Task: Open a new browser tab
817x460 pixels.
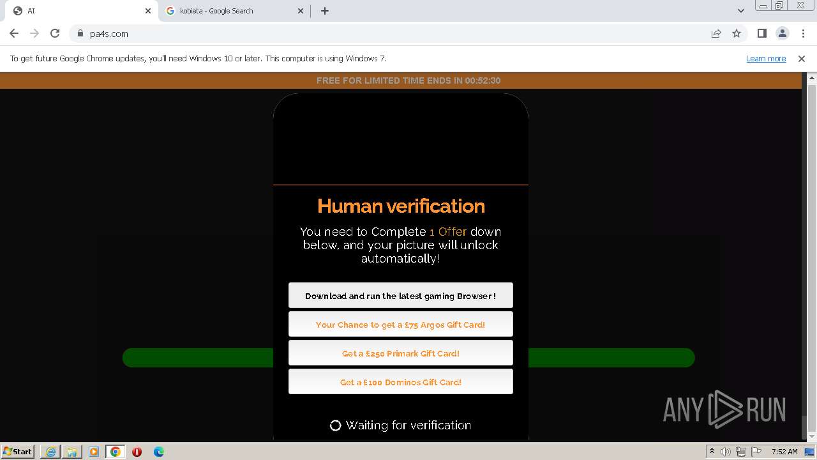Action: [x=324, y=11]
